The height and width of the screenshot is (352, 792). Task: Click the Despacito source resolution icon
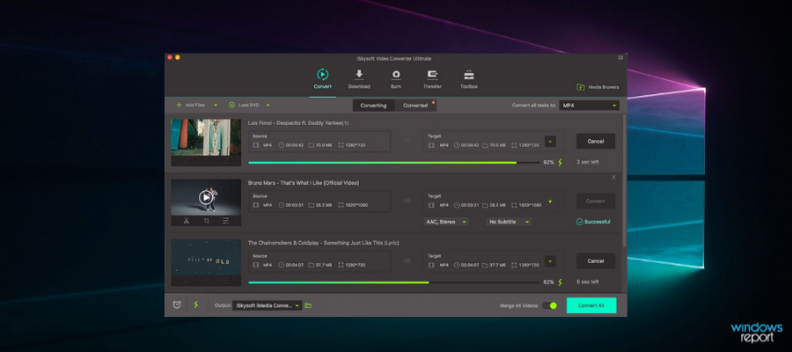[341, 145]
